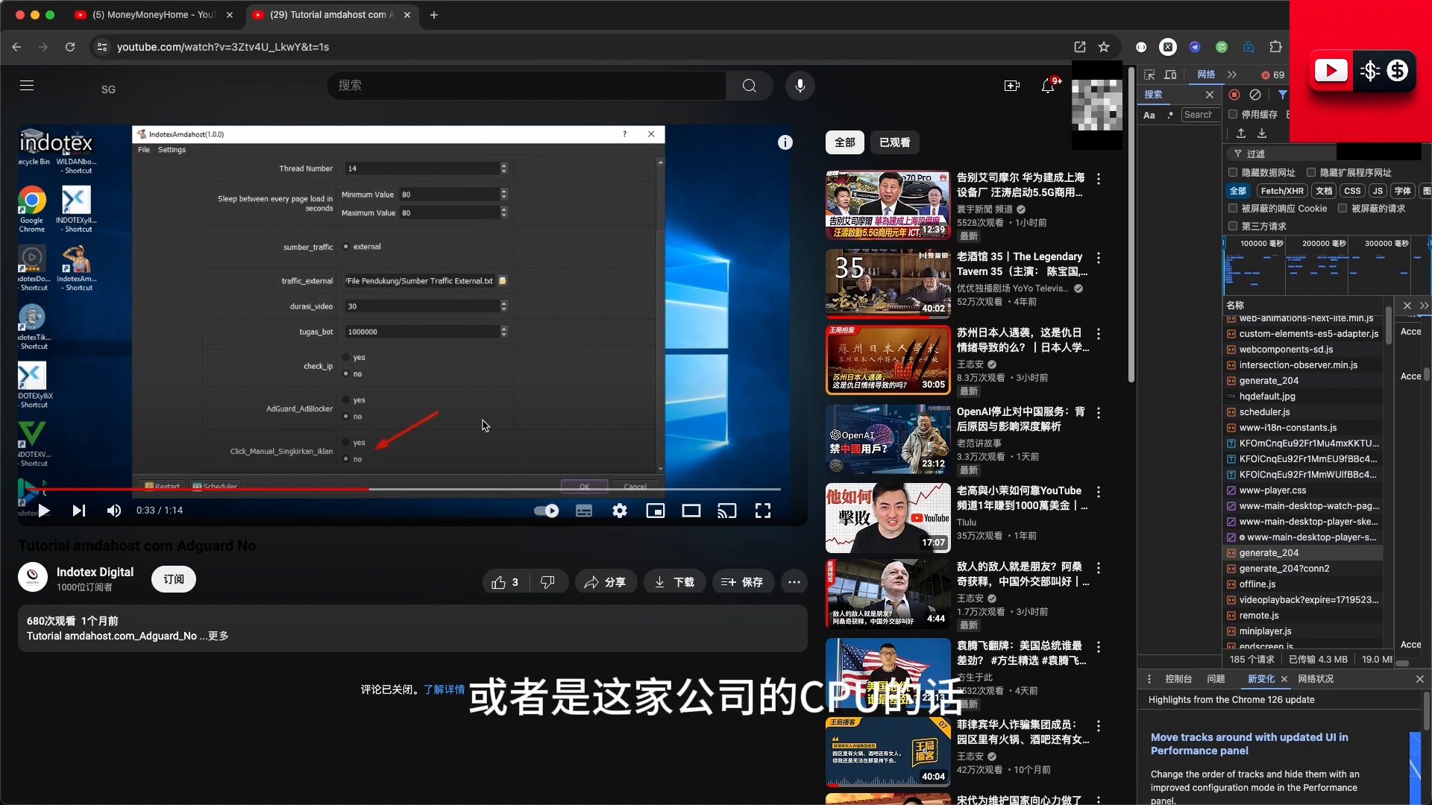This screenshot has height=805, width=1432.
Task: Open options menu for 告别艾司摩尔 video
Action: pos(1099,179)
